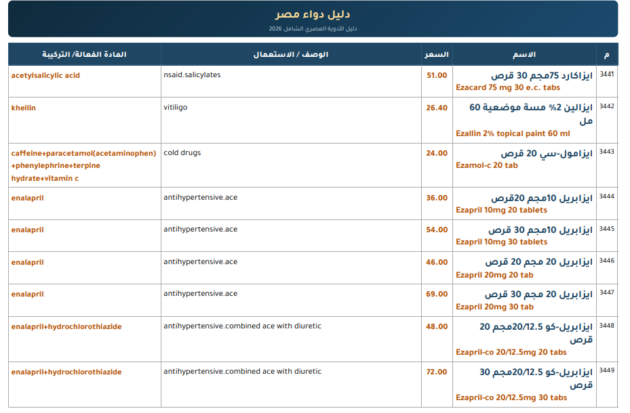Select Ezacard 75 mg 30 e.c. tabs
630x413 pixels.
pyautogui.click(x=508, y=87)
